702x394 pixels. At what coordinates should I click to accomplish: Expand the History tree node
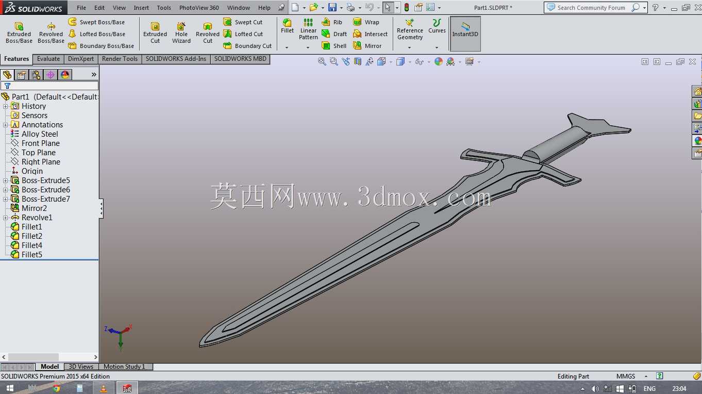6,106
